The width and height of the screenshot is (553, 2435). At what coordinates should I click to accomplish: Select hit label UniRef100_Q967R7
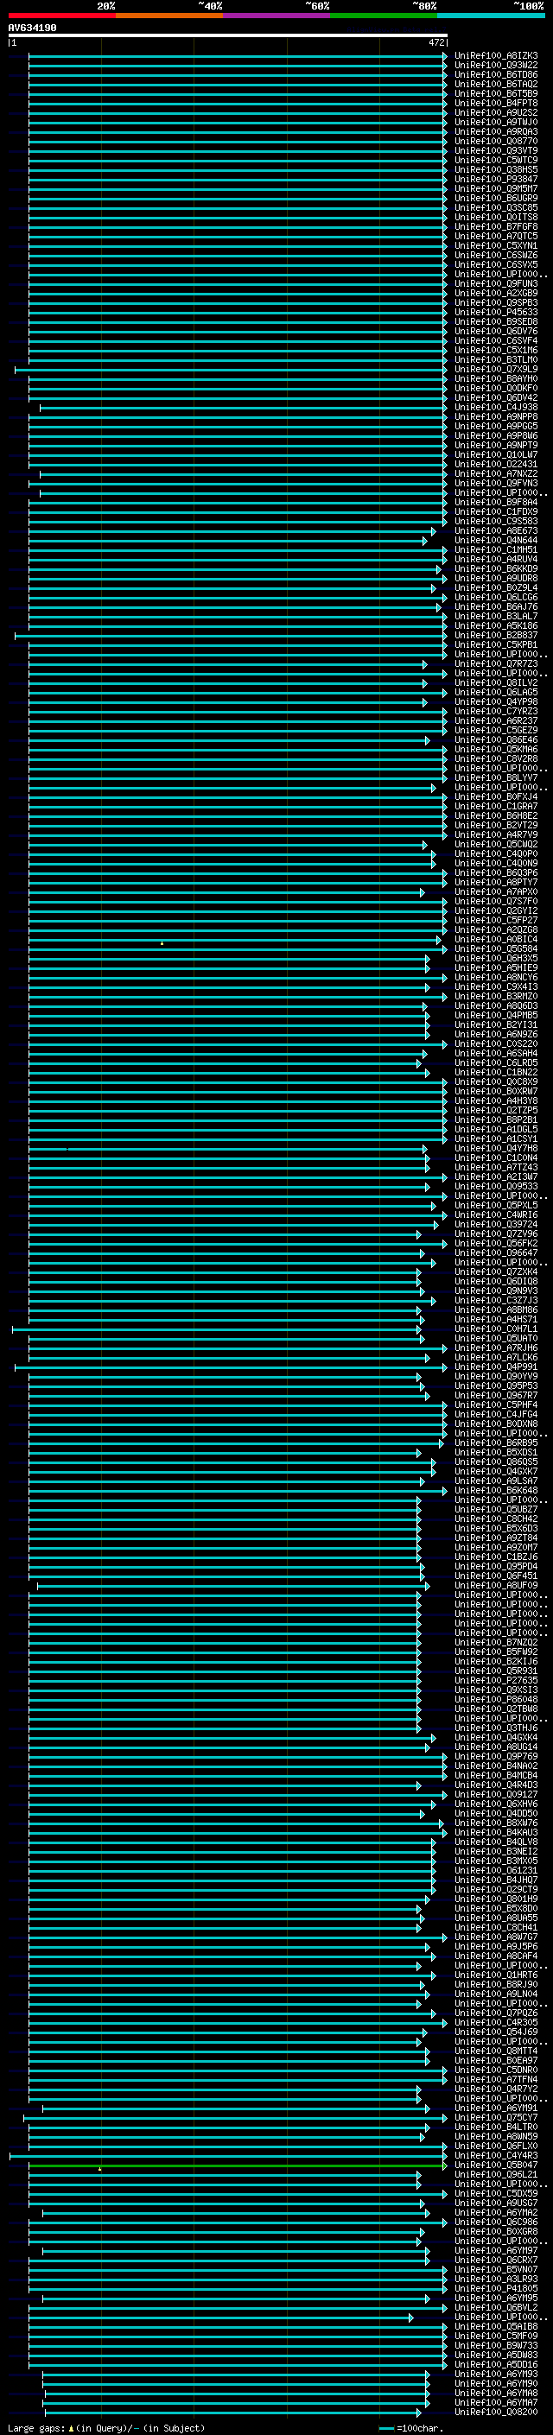[496, 1395]
